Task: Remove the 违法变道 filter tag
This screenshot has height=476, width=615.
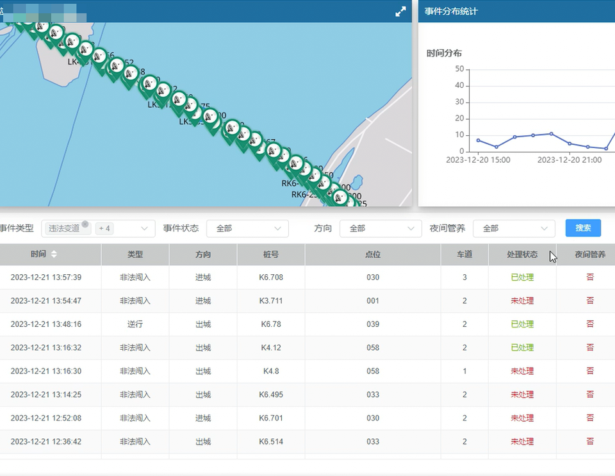Action: point(85,224)
